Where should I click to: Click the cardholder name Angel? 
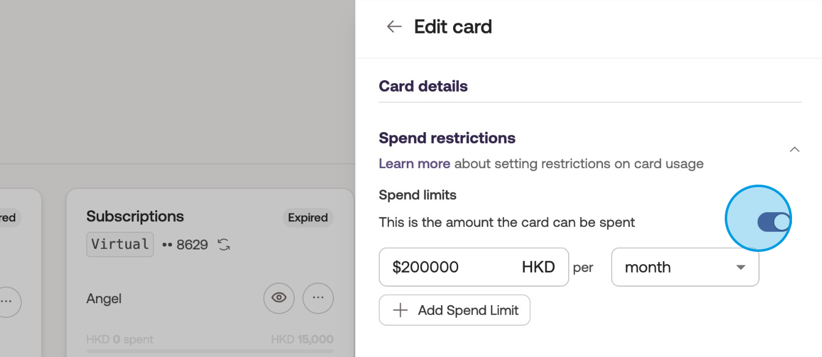(104, 299)
